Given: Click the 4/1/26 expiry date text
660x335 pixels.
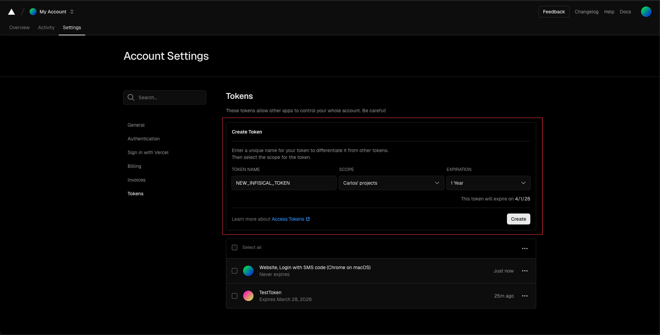Looking at the screenshot, I should coord(522,199).
